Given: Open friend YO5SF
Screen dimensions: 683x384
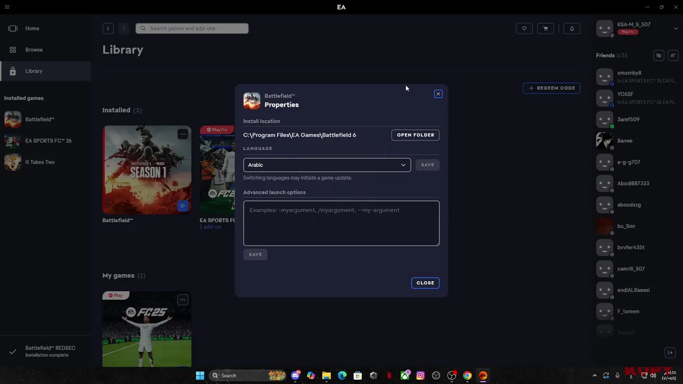Looking at the screenshot, I should (x=637, y=98).
